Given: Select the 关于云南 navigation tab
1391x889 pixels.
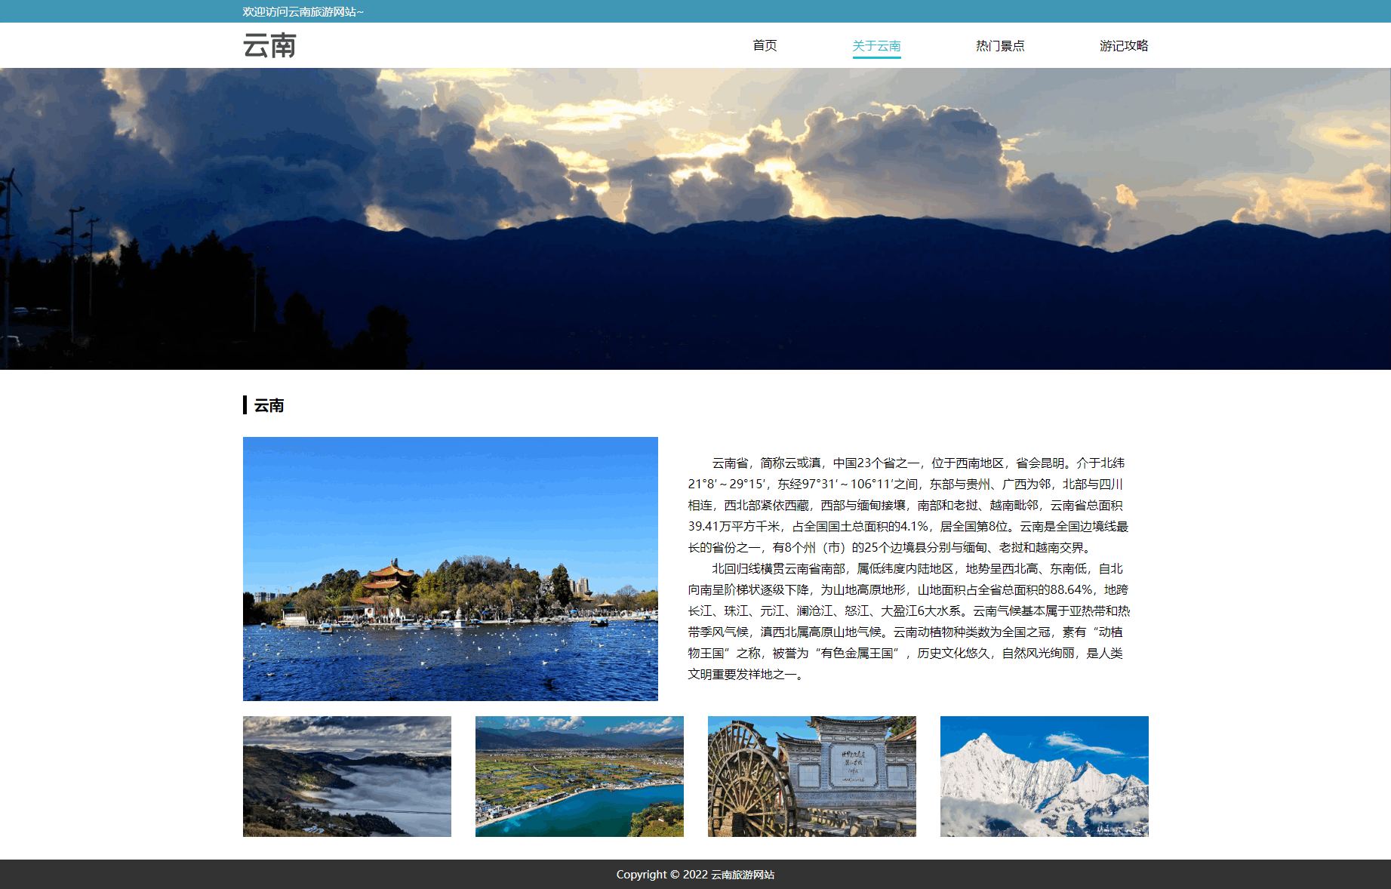Looking at the screenshot, I should pos(876,45).
